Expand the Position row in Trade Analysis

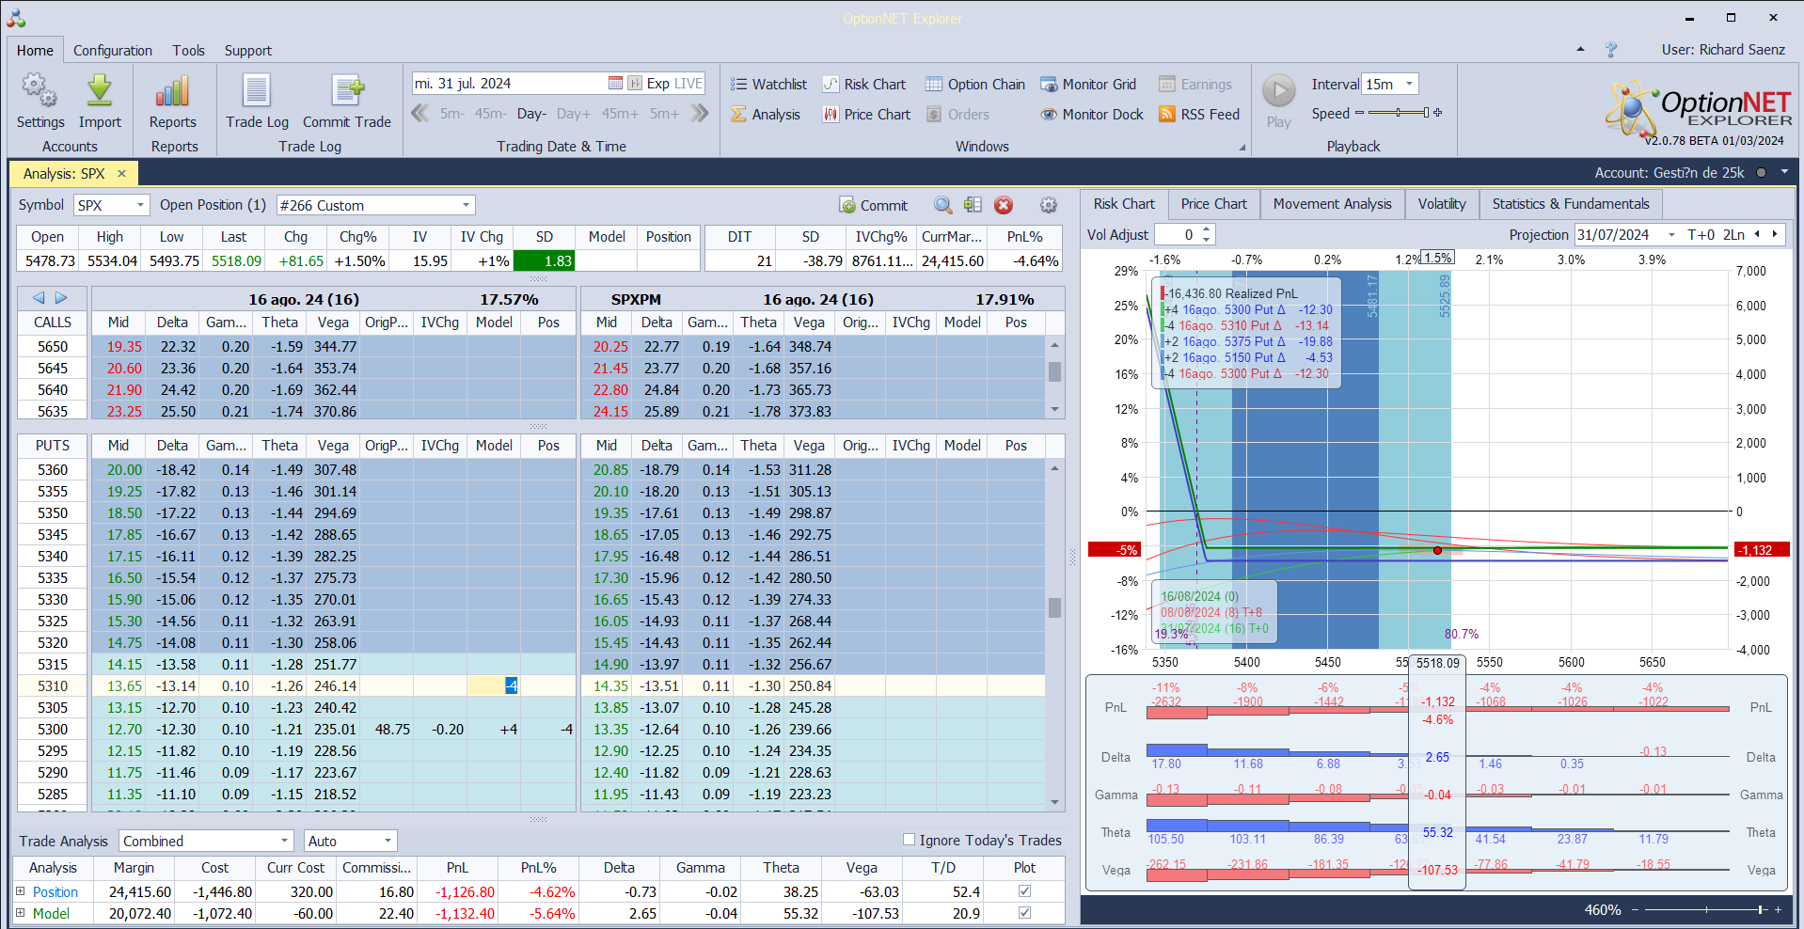click(x=20, y=891)
